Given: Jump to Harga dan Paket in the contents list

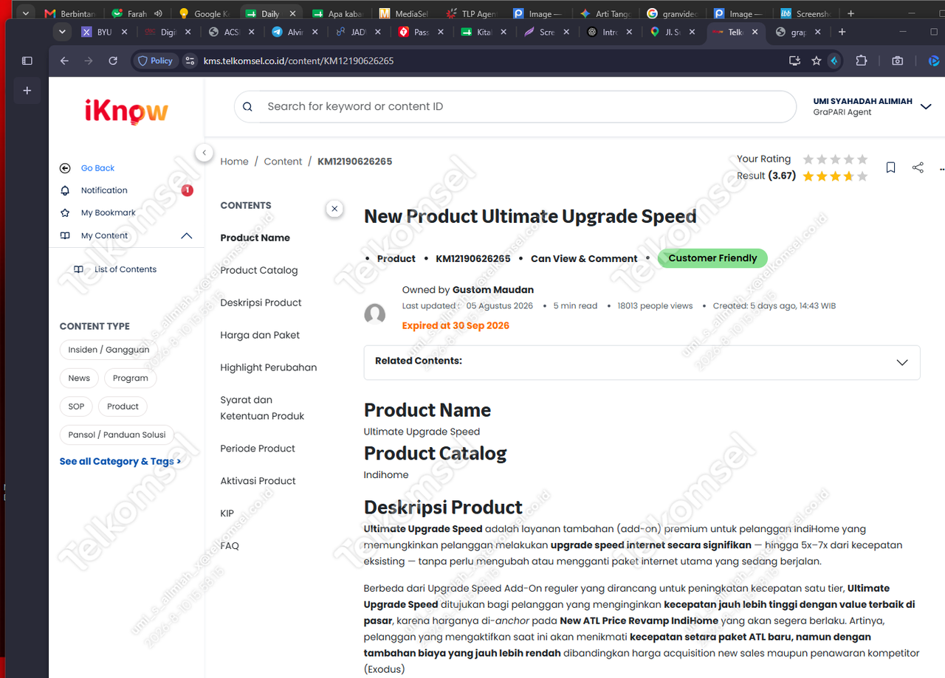Looking at the screenshot, I should click(260, 335).
